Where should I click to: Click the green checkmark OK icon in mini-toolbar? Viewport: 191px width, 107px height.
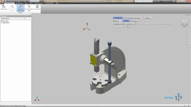point(114,27)
